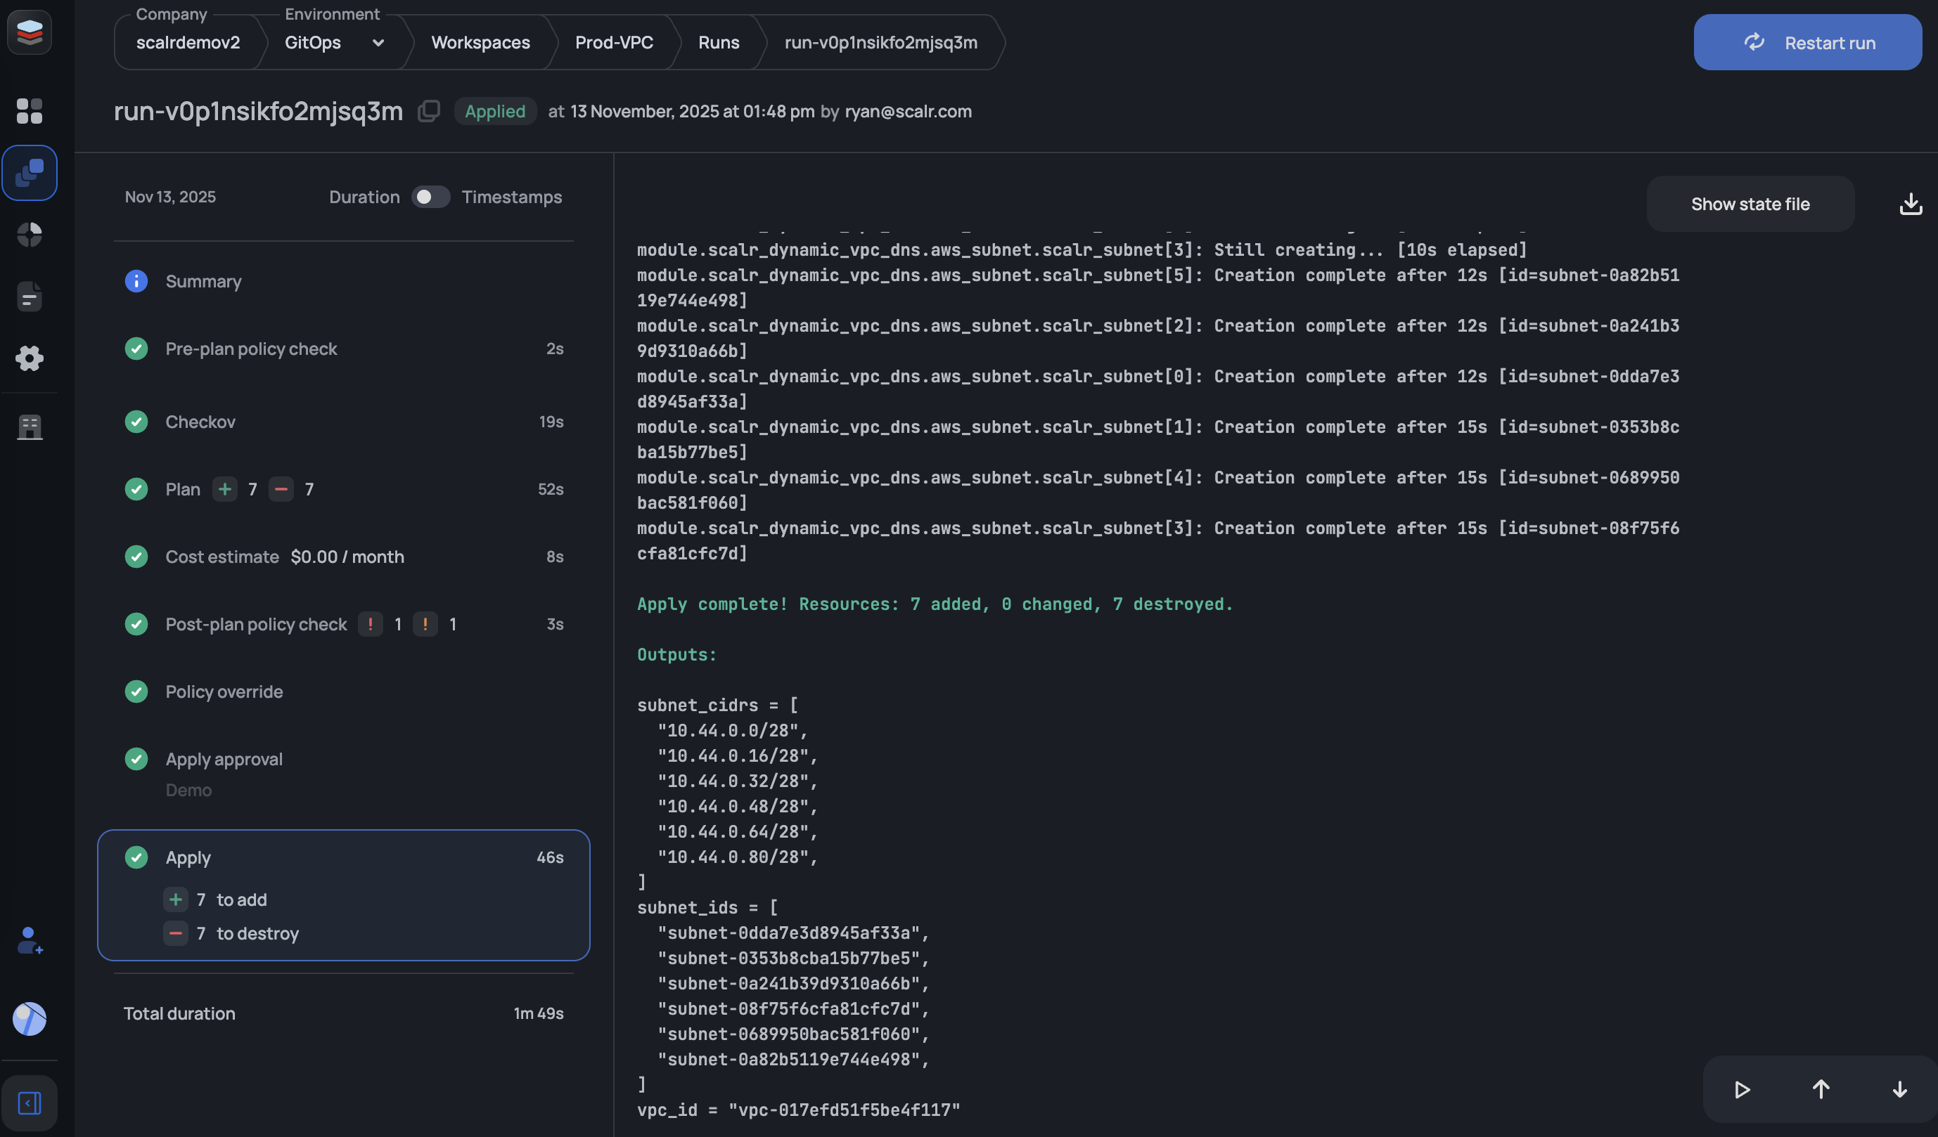Click the play icon in the log controls
The width and height of the screenshot is (1938, 1137).
coord(1742,1089)
